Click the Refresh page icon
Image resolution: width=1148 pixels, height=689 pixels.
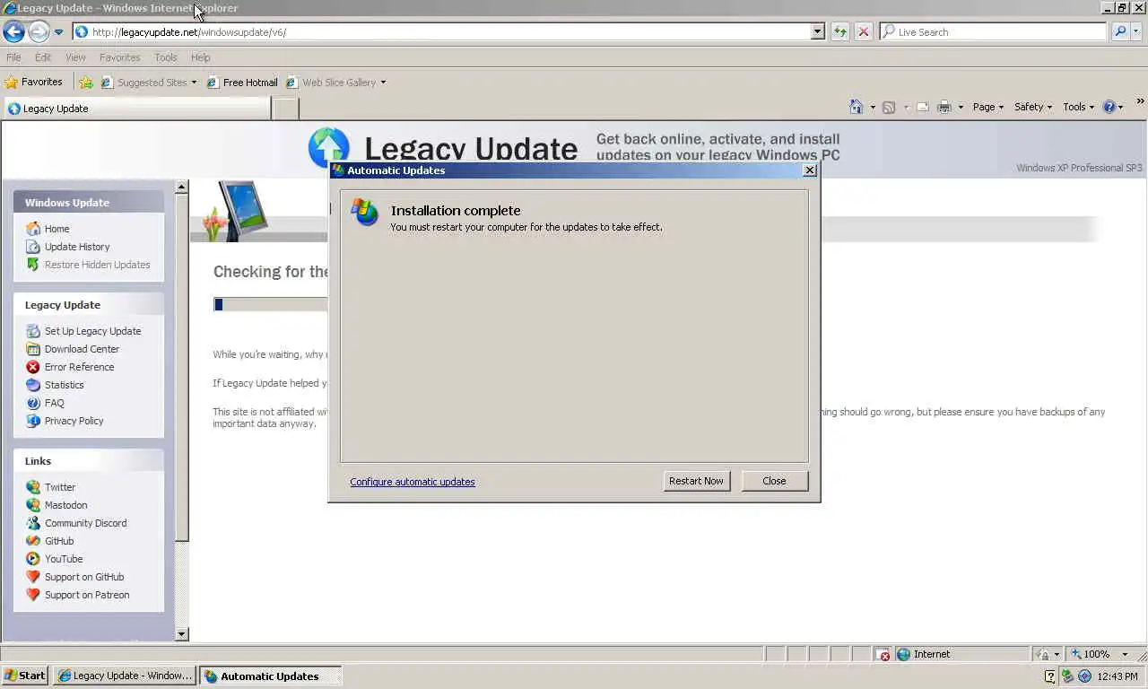[840, 31]
